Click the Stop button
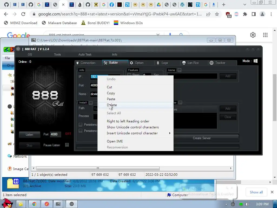 tap(29, 145)
